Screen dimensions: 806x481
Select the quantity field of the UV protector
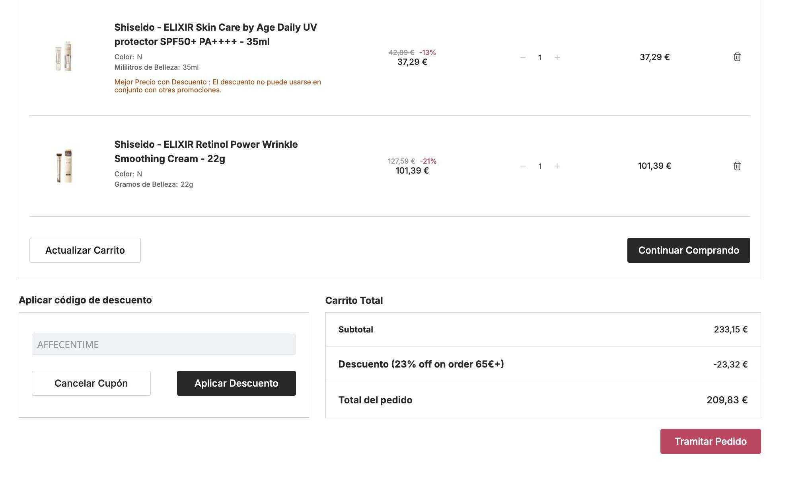540,57
